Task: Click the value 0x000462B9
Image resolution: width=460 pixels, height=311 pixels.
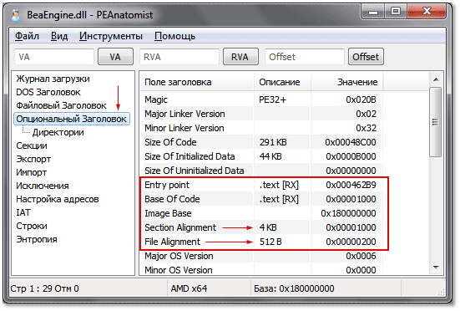Action: click(x=351, y=185)
